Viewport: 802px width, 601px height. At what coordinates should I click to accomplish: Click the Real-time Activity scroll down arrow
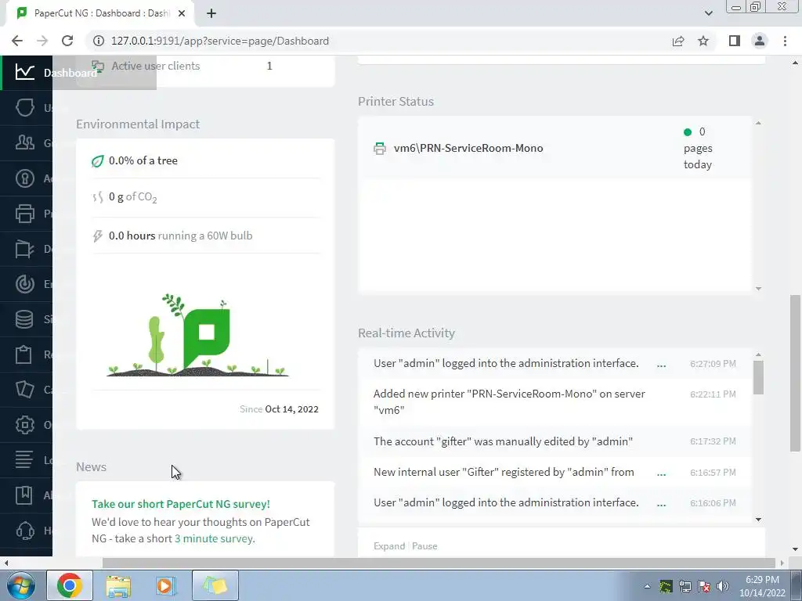(x=758, y=520)
